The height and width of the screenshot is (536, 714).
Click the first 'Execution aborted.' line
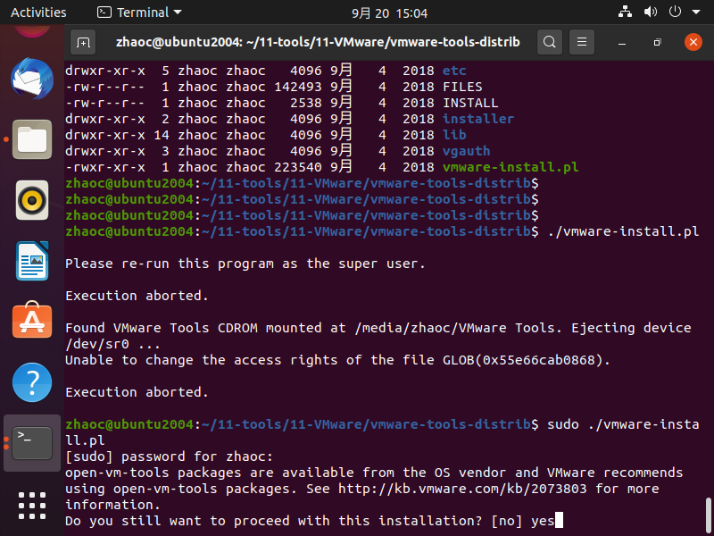[x=137, y=296]
